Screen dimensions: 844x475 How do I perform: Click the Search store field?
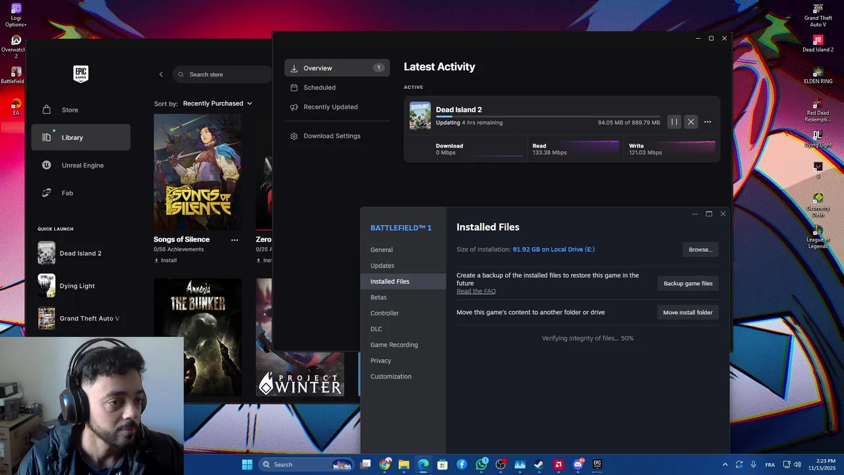point(223,75)
